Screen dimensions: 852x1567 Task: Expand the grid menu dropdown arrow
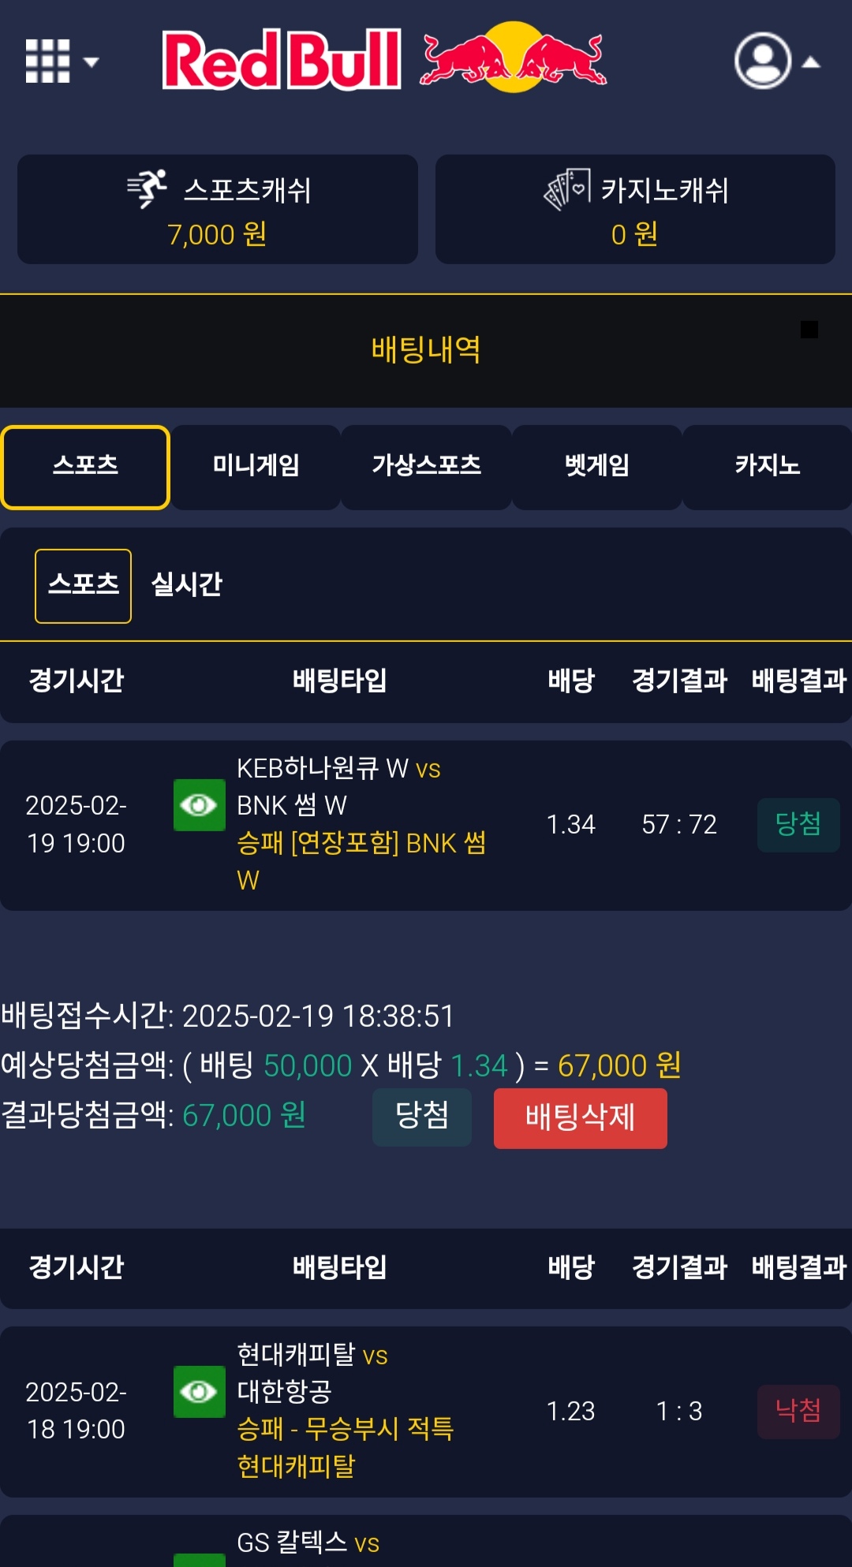92,62
